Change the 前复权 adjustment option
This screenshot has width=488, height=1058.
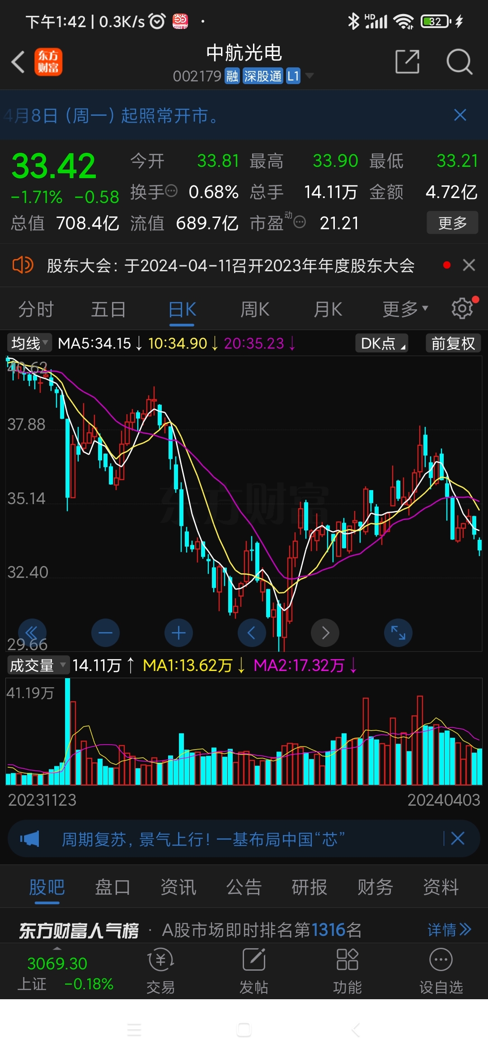(453, 343)
